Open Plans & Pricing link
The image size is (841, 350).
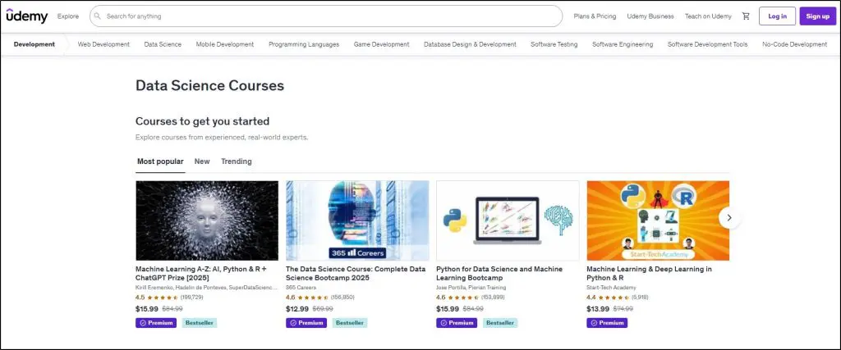click(x=595, y=16)
